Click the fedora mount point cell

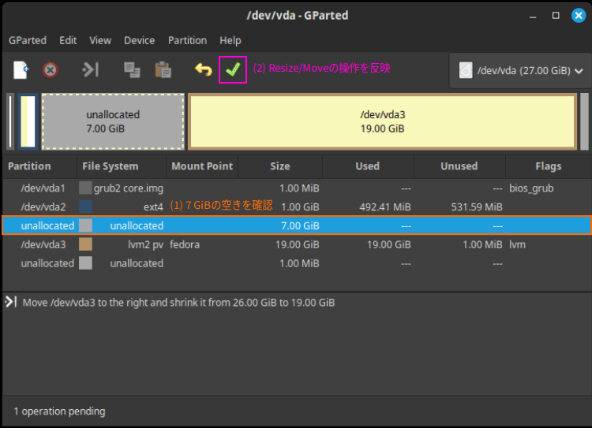pyautogui.click(x=185, y=244)
